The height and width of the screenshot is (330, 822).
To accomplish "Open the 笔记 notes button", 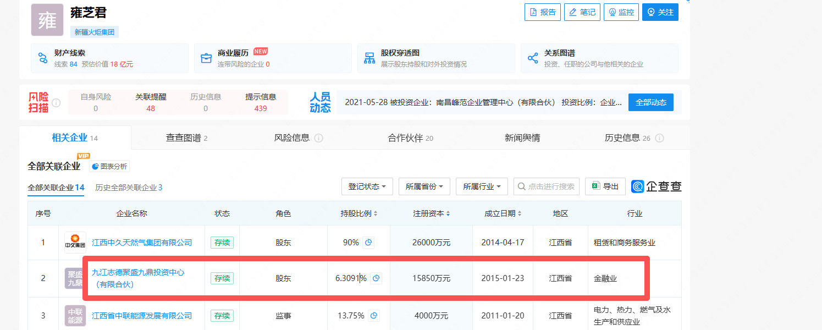I will [582, 12].
